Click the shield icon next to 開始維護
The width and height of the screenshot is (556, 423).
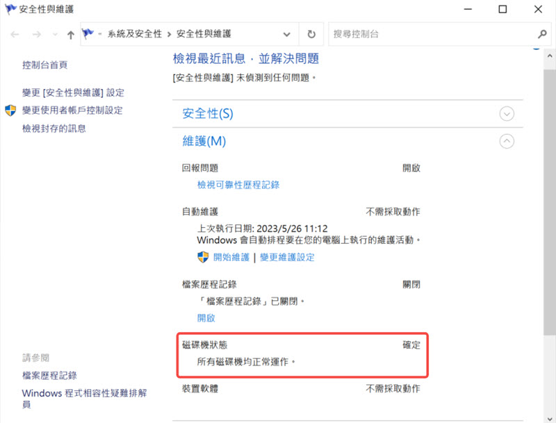pos(203,257)
